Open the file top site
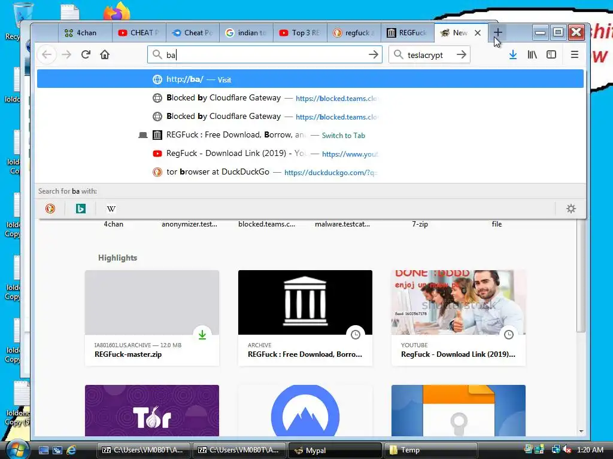This screenshot has height=459, width=613. 496,224
